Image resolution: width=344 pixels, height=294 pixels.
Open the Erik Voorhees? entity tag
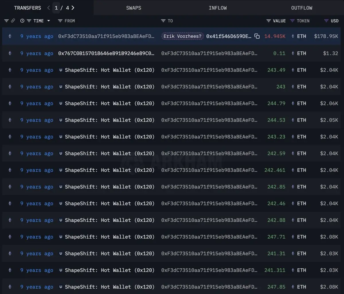183,36
